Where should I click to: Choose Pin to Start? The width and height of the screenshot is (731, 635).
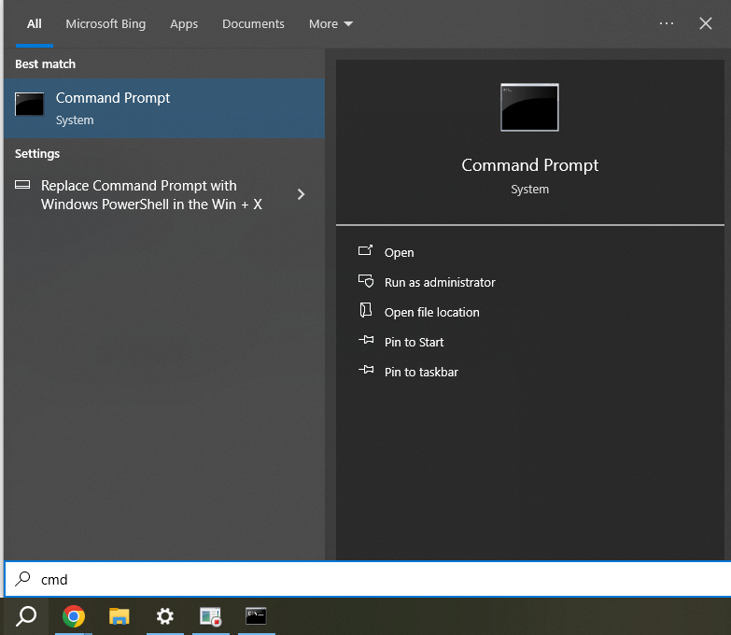pyautogui.click(x=414, y=342)
